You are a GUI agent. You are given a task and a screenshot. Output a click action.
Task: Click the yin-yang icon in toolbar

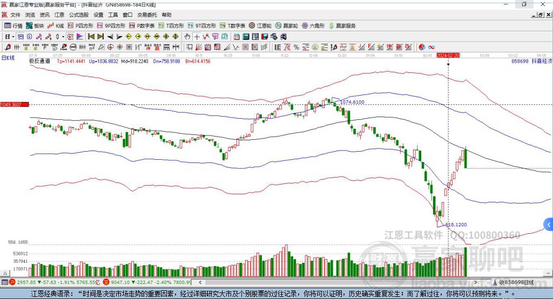pyautogui.click(x=422, y=47)
